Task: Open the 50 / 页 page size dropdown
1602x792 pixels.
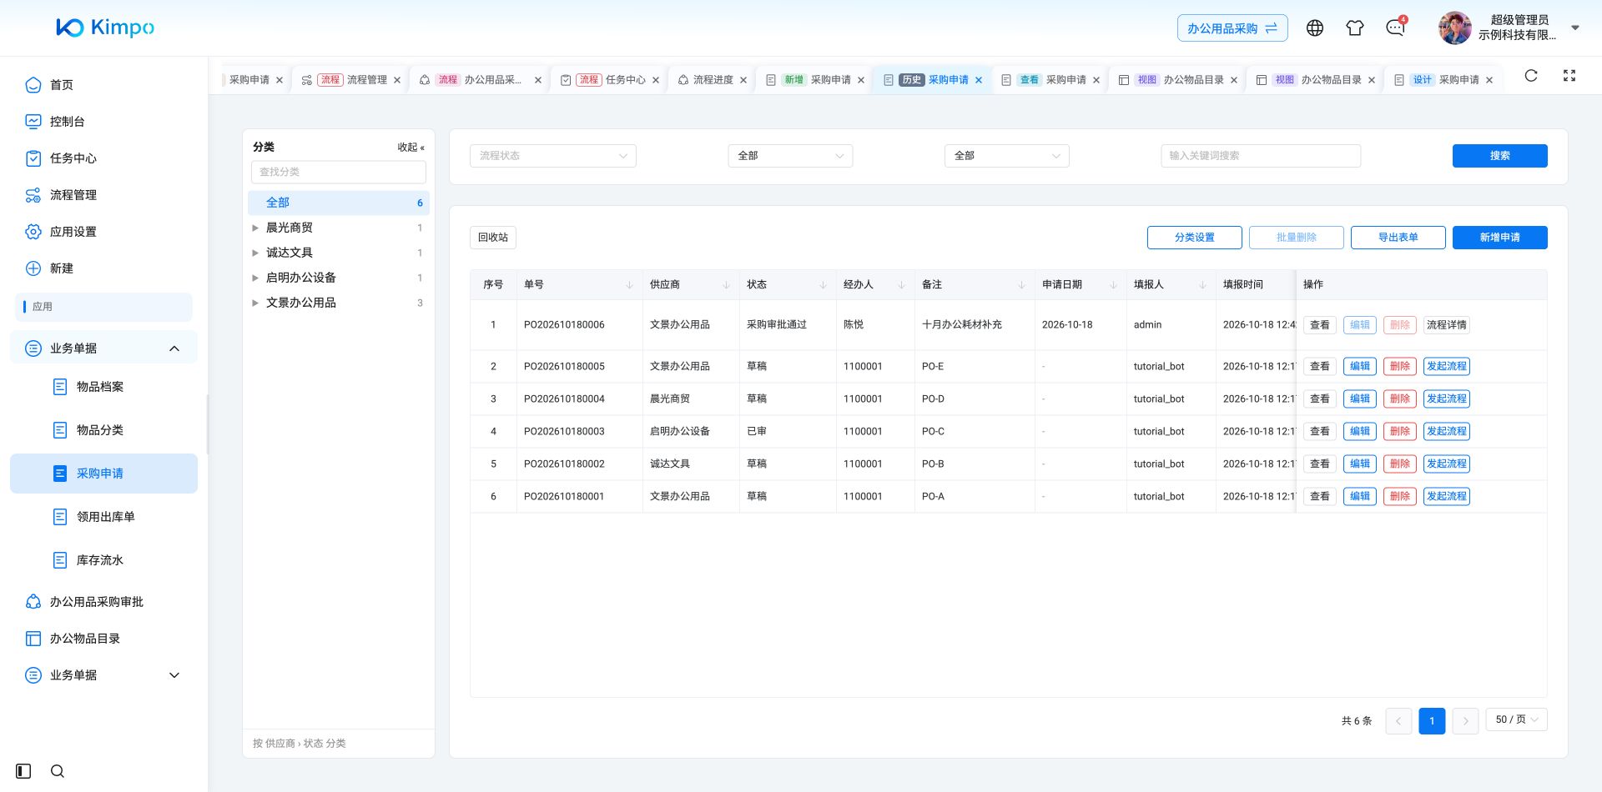Action: click(1516, 719)
